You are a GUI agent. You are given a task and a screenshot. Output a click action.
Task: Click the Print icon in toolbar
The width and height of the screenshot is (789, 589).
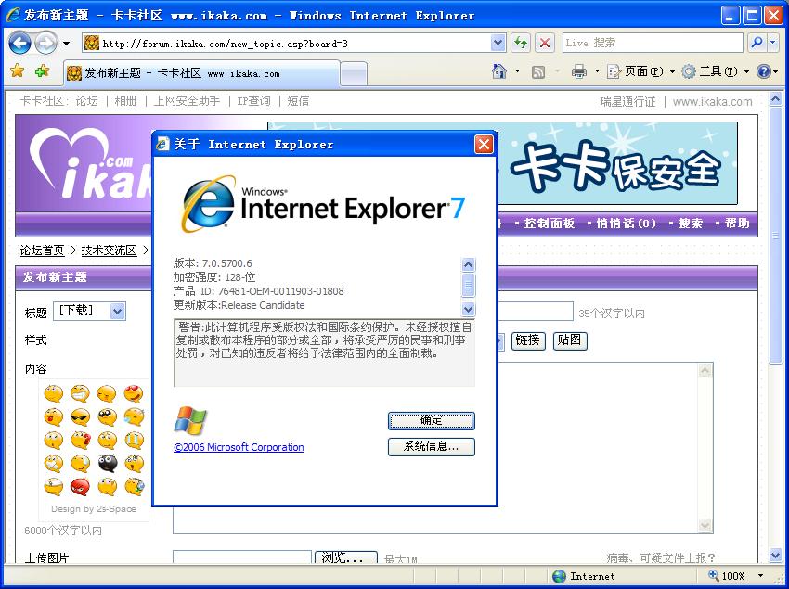579,72
